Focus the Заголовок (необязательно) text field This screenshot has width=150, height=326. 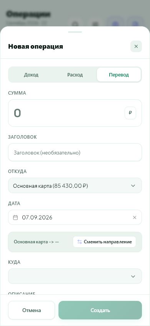point(75,153)
